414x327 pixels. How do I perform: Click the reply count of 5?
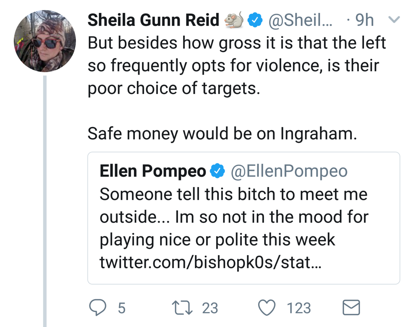point(122,308)
